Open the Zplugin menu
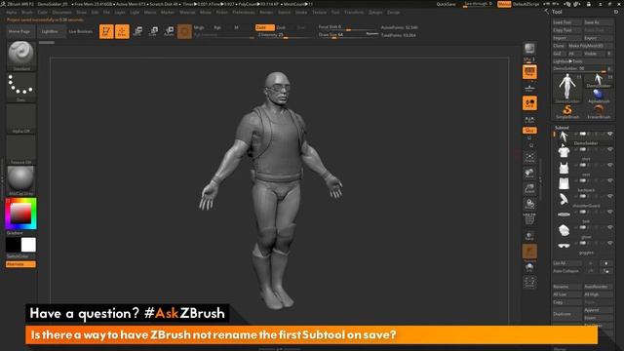 tap(375, 13)
